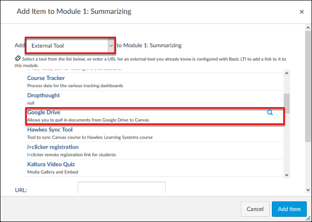The height and width of the screenshot is (222, 312).
Task: Click tool list scrollbar up arrow
Action: click(287, 73)
